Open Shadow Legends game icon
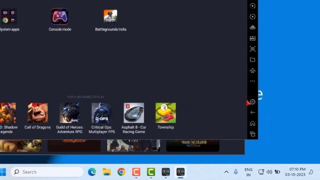The height and width of the screenshot is (180, 320). 8,113
